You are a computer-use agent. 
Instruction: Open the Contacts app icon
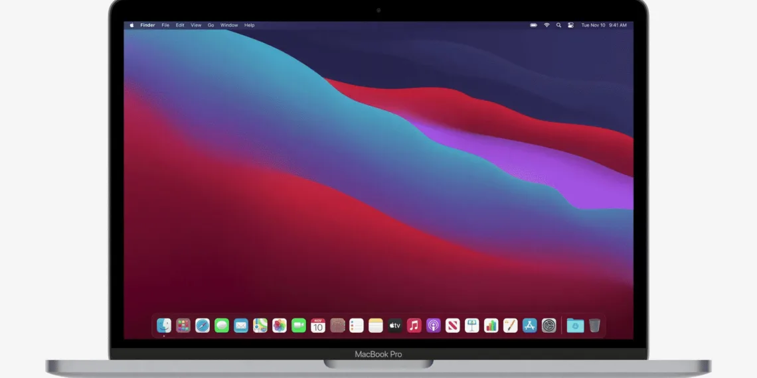[337, 326]
